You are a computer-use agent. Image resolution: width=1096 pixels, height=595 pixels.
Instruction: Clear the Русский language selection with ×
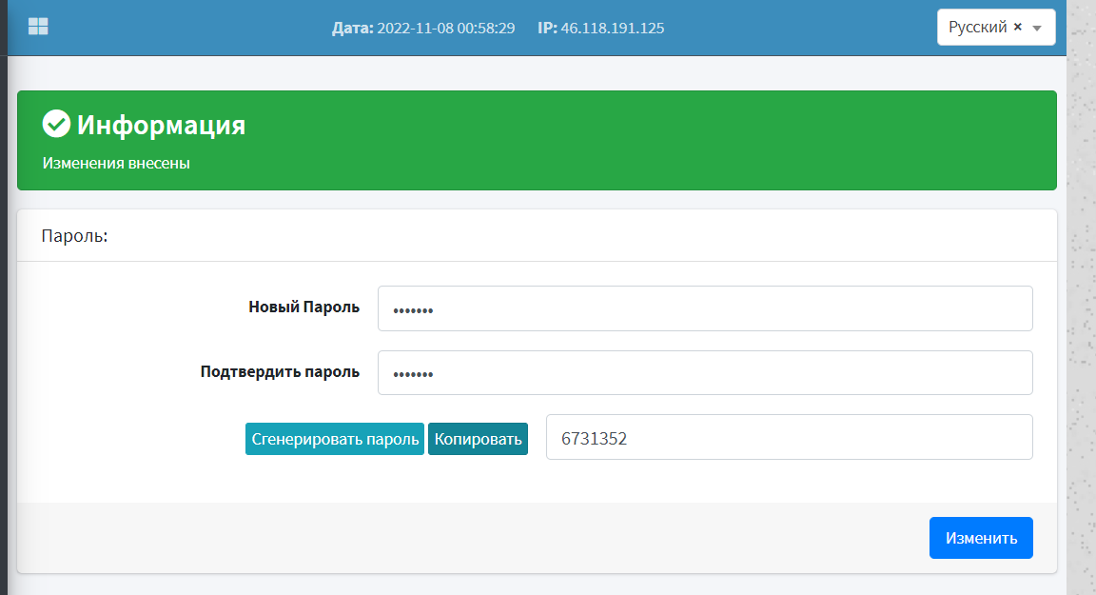[x=1018, y=28]
